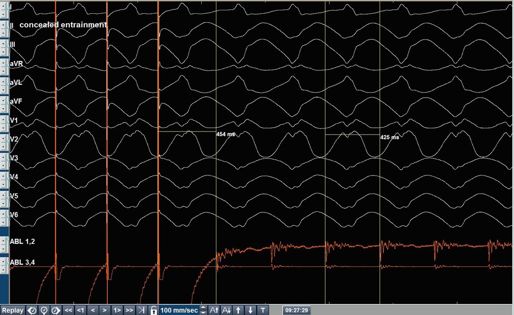Click the 425 ms caliper measurement label
The image size is (514, 315).
click(x=389, y=138)
